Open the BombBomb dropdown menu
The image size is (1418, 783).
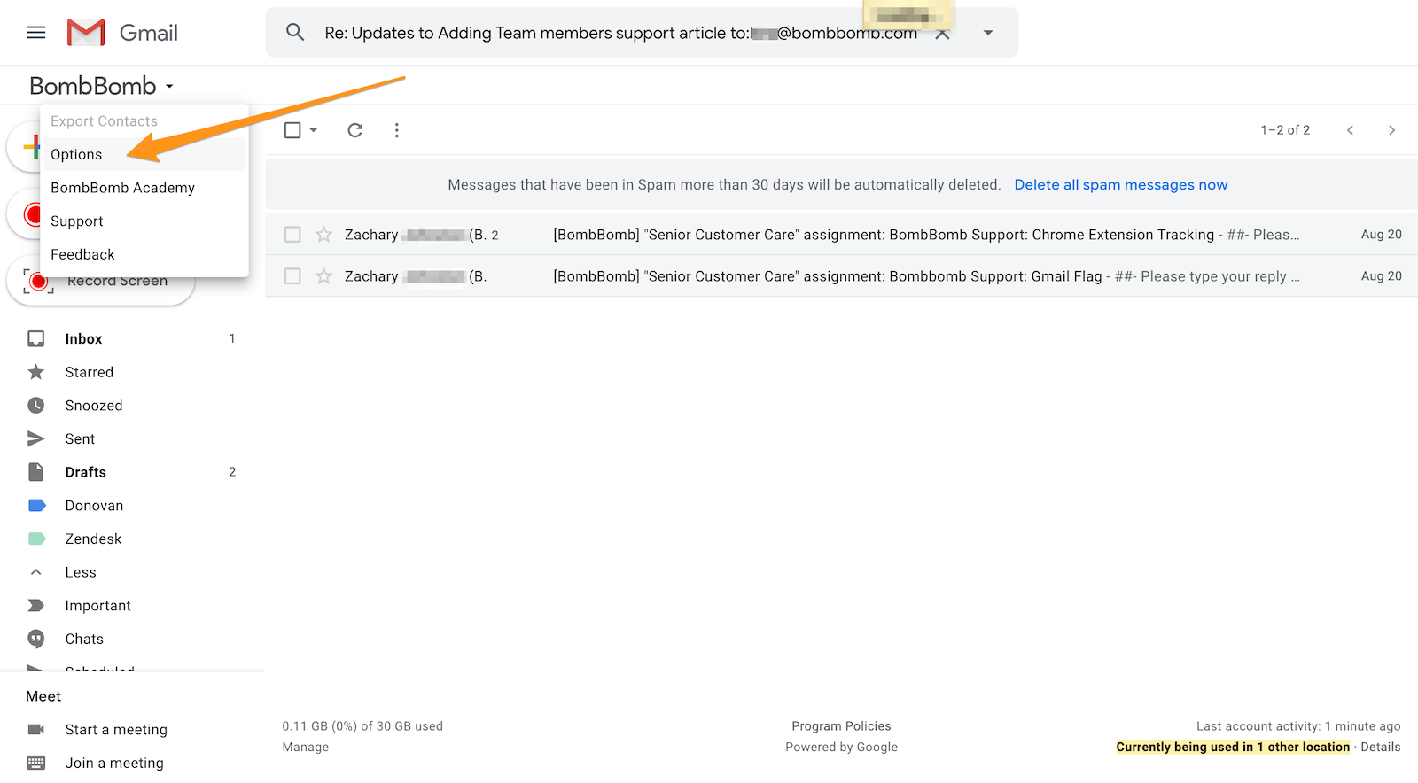pyautogui.click(x=101, y=86)
